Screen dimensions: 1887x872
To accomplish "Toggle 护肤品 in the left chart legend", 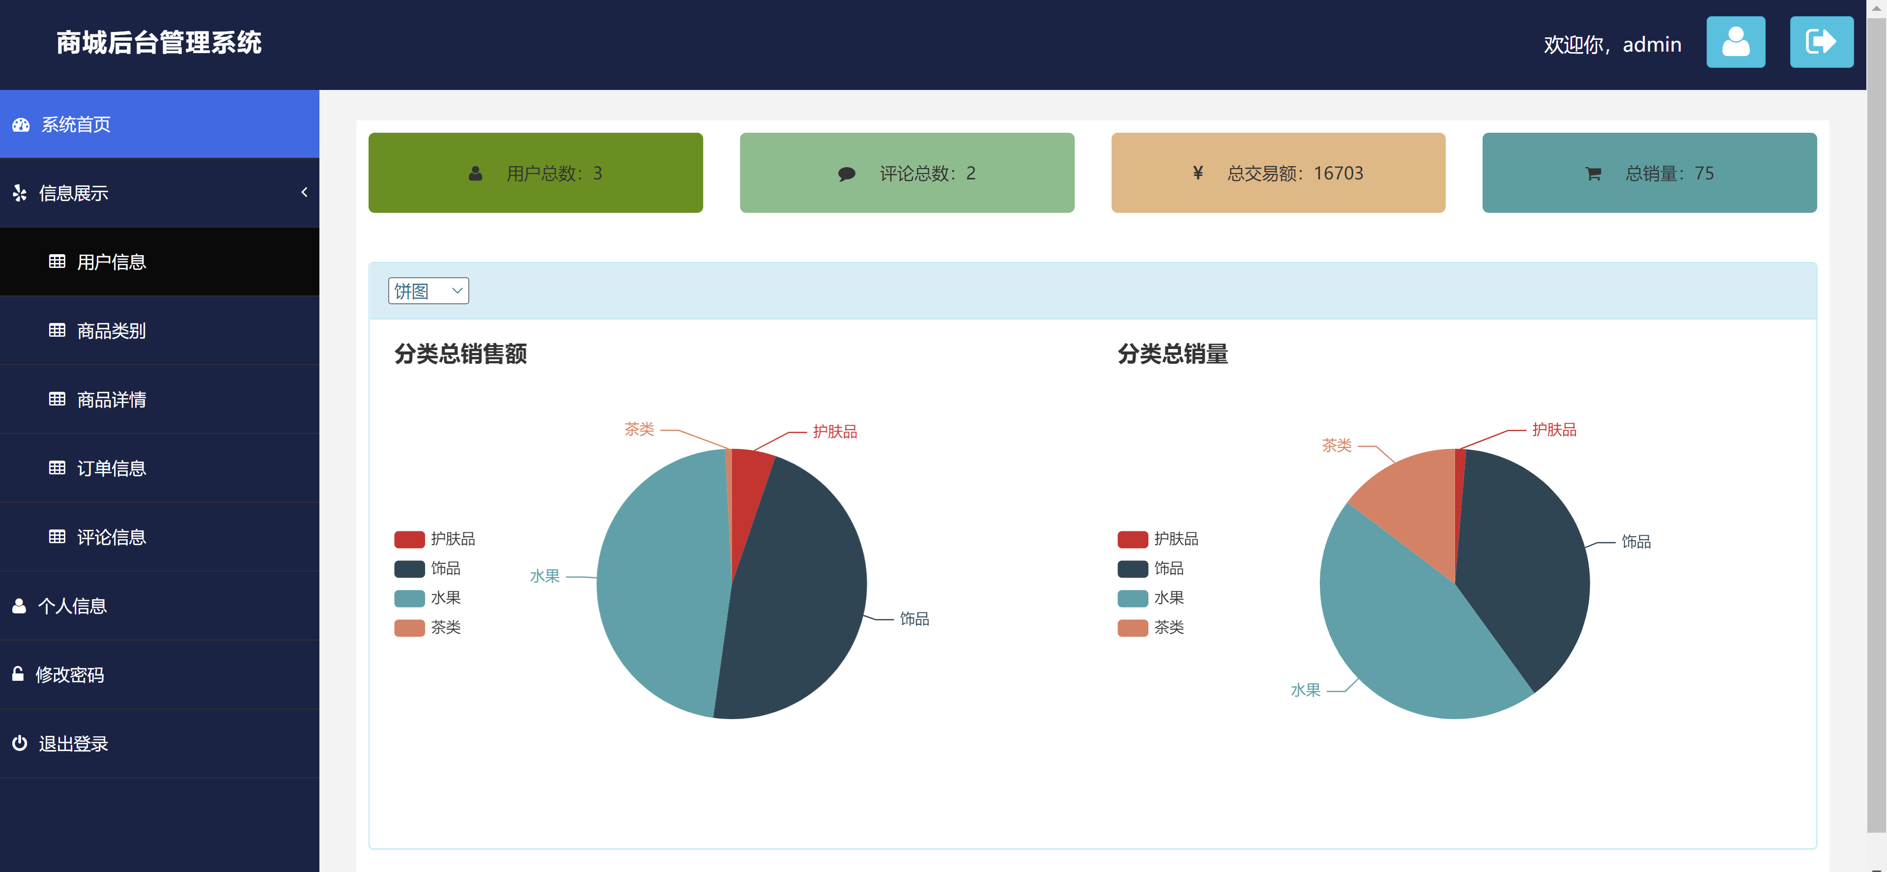I will [435, 539].
